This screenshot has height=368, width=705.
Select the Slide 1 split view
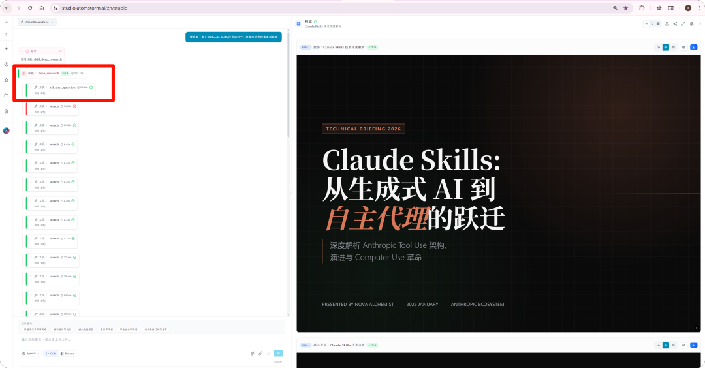click(674, 47)
